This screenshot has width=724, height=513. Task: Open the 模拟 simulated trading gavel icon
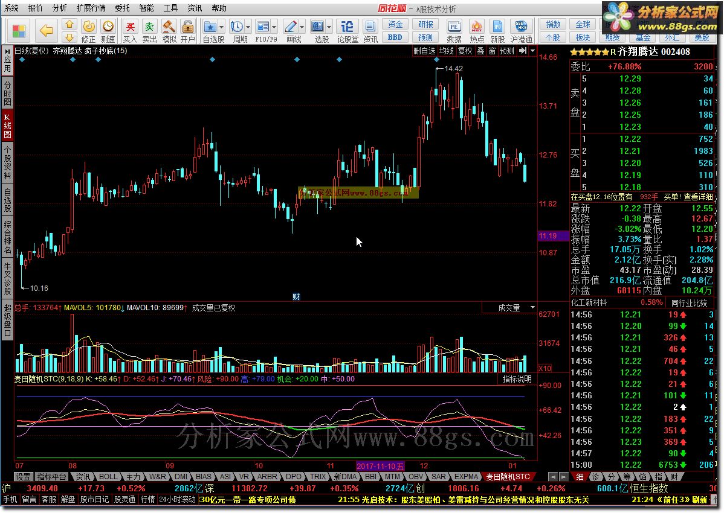coord(169,31)
